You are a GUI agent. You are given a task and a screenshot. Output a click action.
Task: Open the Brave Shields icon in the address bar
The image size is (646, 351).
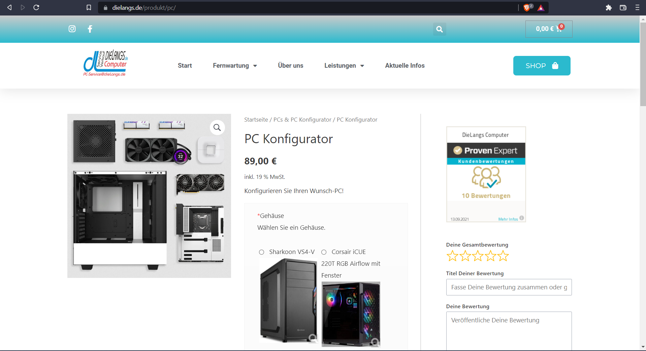pos(526,7)
